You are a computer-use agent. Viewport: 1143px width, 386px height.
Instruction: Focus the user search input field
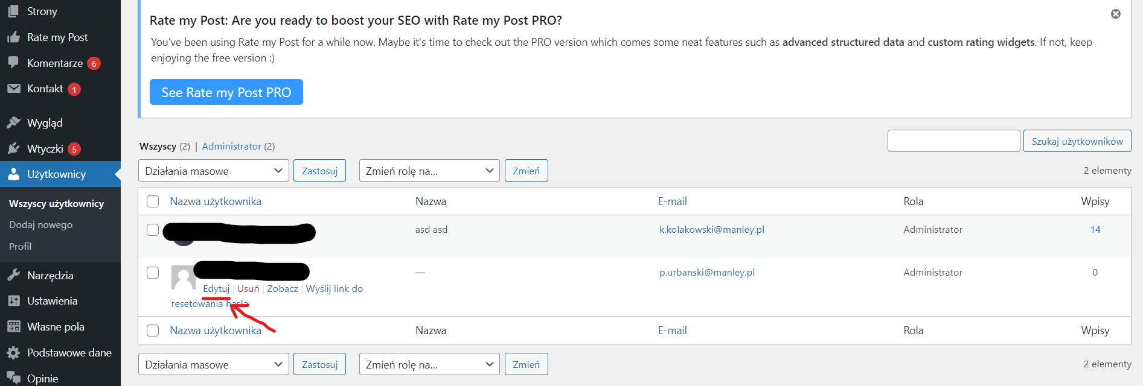pyautogui.click(x=953, y=141)
